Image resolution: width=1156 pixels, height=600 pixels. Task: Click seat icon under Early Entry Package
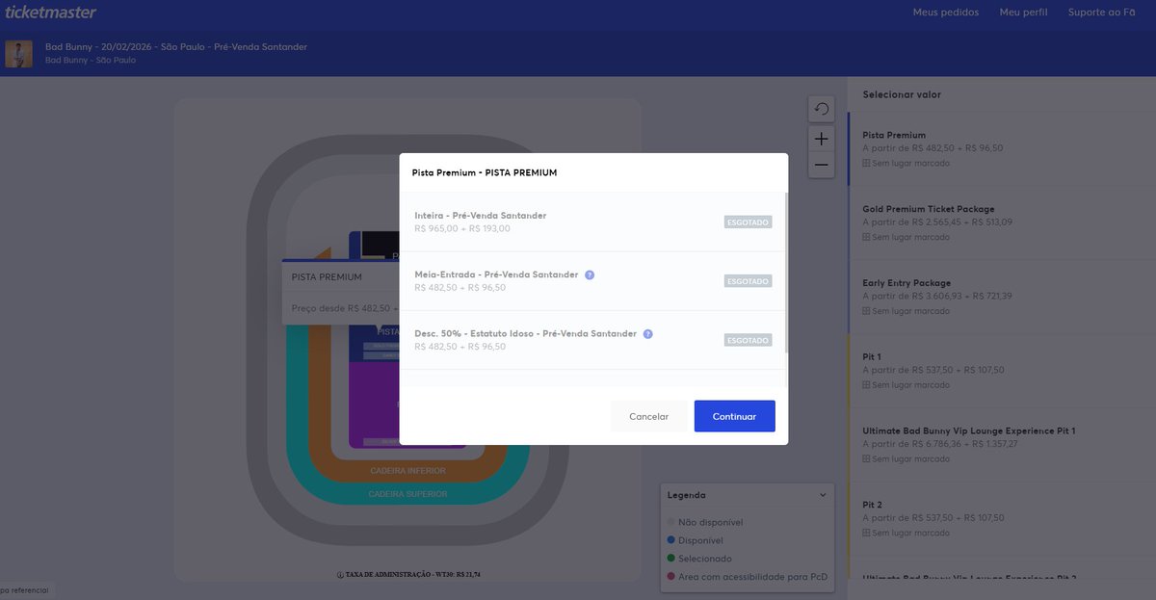[866, 311]
